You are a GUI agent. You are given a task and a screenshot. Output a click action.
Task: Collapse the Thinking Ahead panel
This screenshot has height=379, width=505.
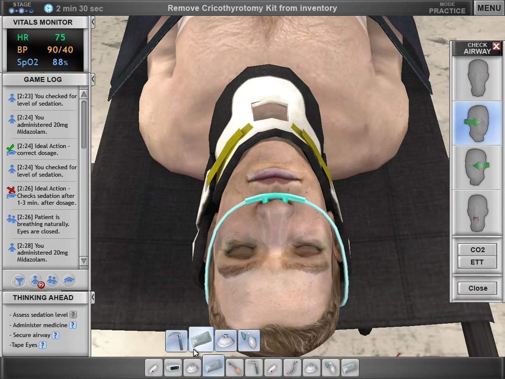[93, 298]
